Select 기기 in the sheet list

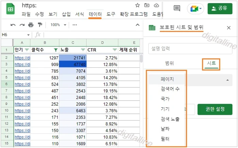[167, 109]
